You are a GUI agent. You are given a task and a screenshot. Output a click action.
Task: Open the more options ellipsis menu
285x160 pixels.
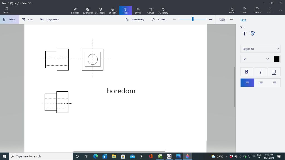[231, 19]
